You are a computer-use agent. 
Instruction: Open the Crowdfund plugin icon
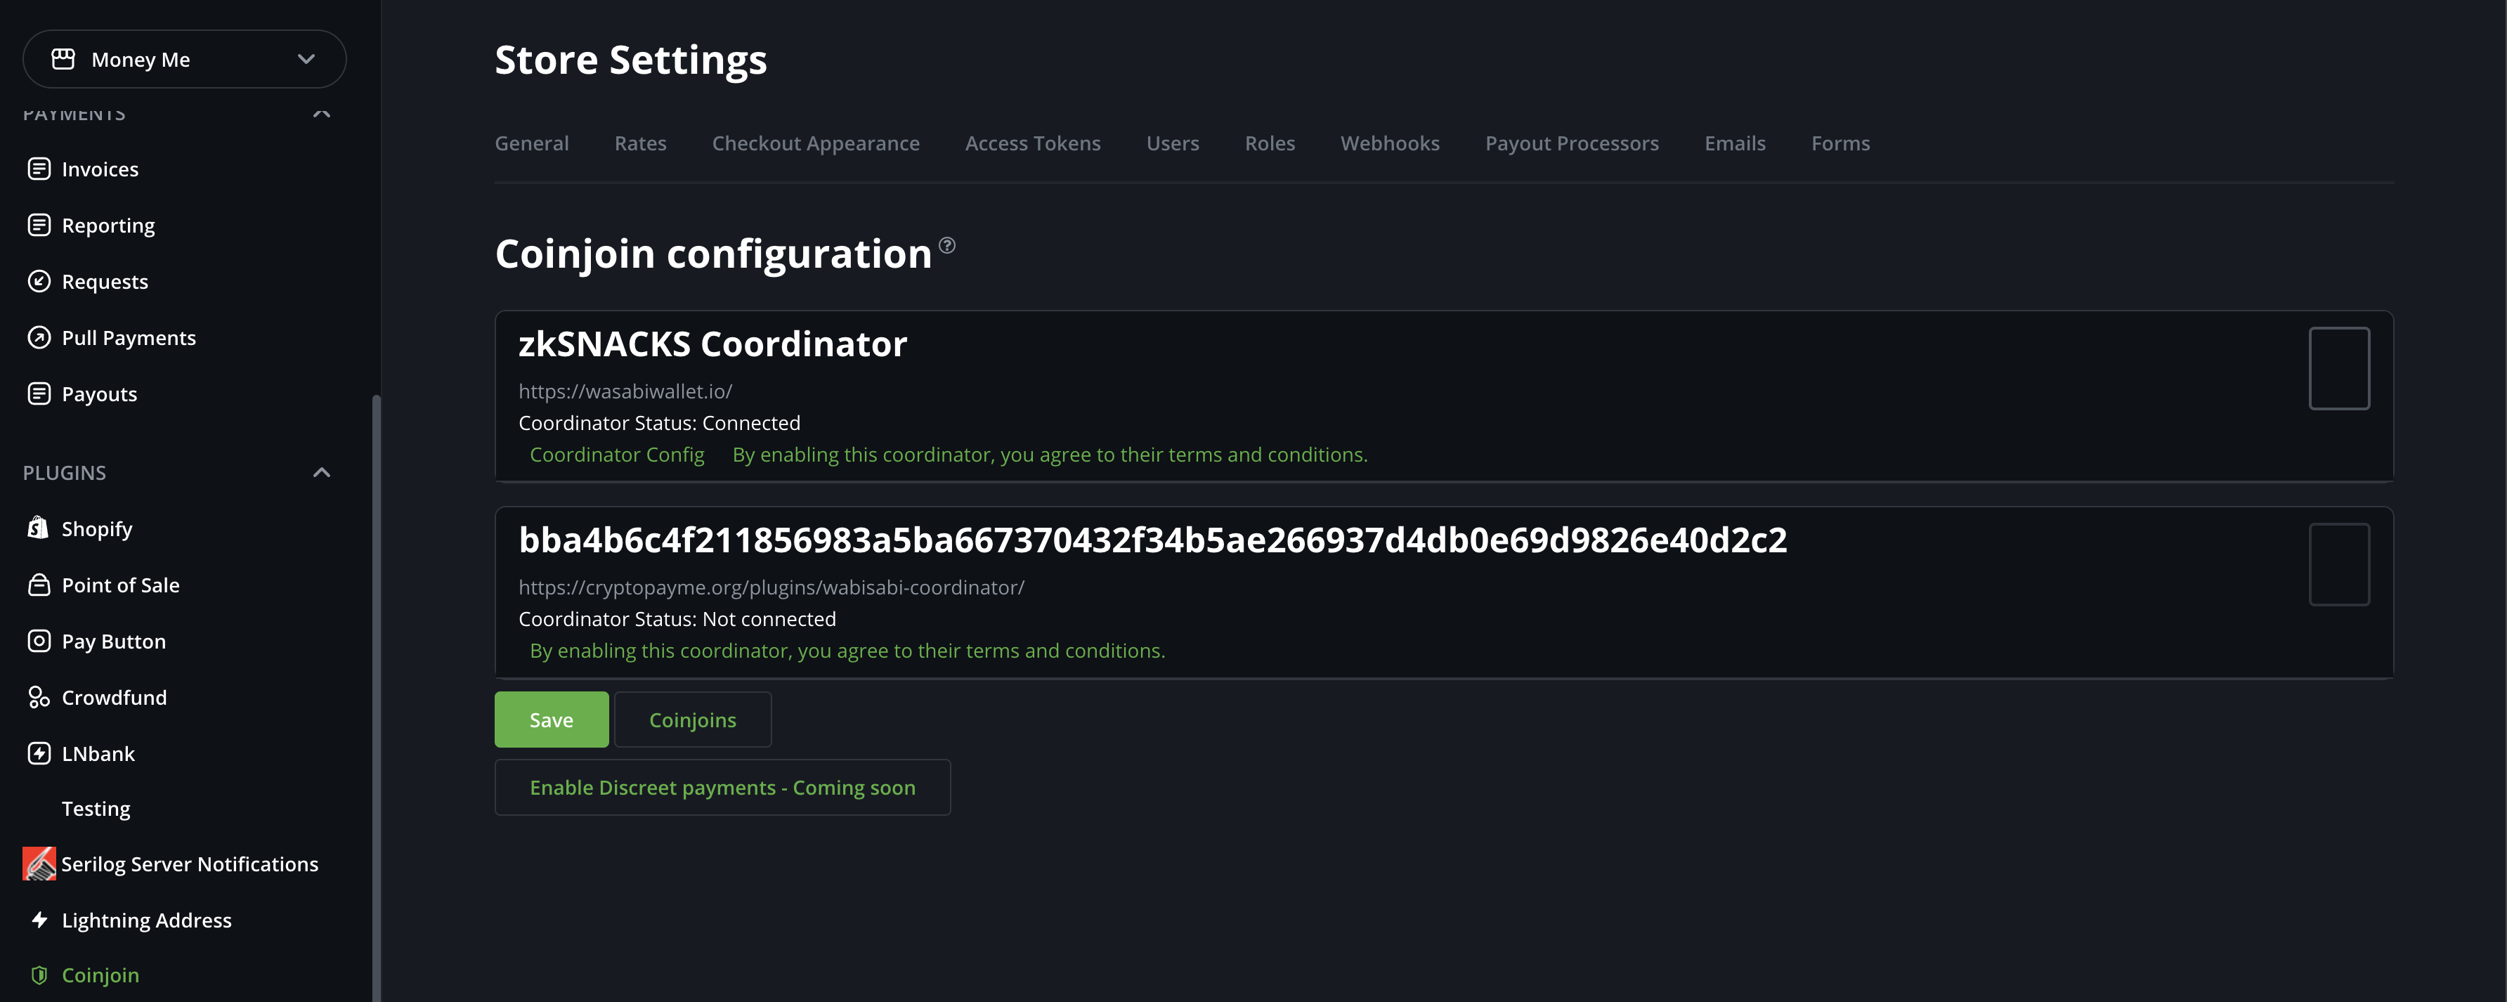(38, 698)
